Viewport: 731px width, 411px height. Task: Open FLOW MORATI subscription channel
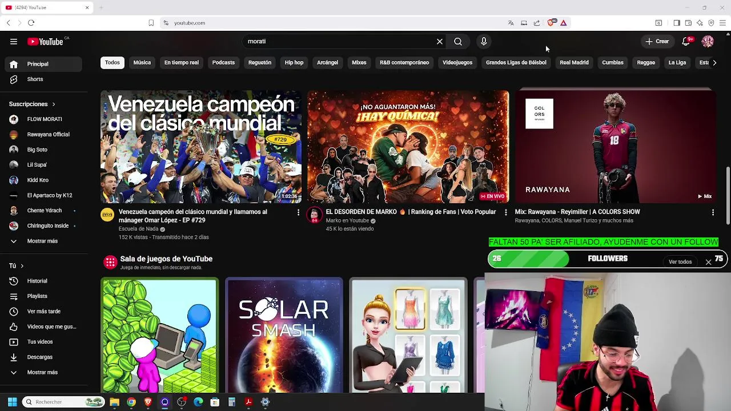(43, 119)
